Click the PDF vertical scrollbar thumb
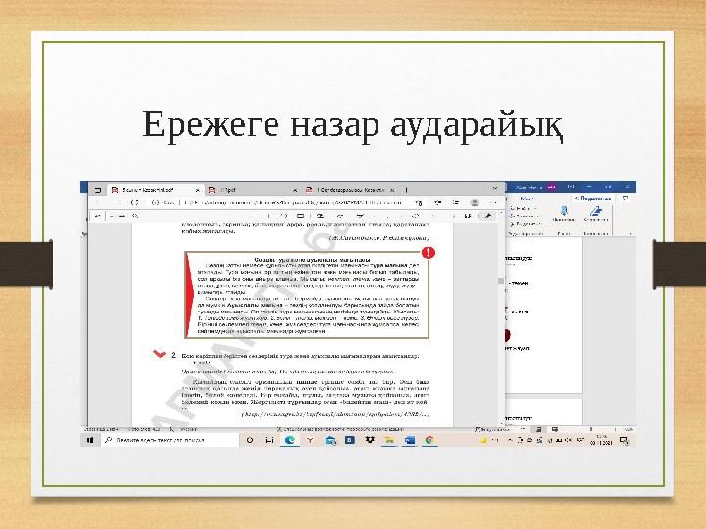This screenshot has width=706, height=529. click(x=501, y=281)
